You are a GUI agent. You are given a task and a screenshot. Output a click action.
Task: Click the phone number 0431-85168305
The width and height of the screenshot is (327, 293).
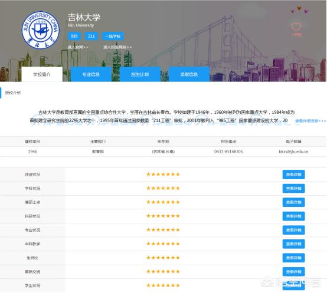(x=228, y=152)
